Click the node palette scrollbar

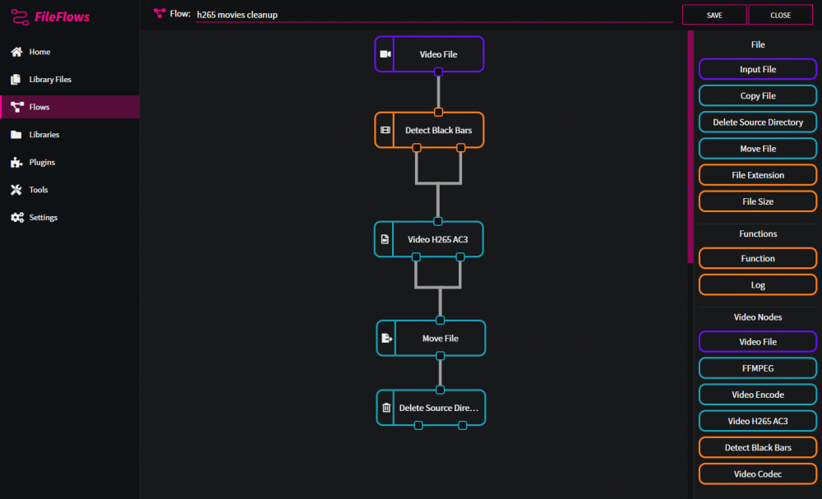pyautogui.click(x=690, y=147)
